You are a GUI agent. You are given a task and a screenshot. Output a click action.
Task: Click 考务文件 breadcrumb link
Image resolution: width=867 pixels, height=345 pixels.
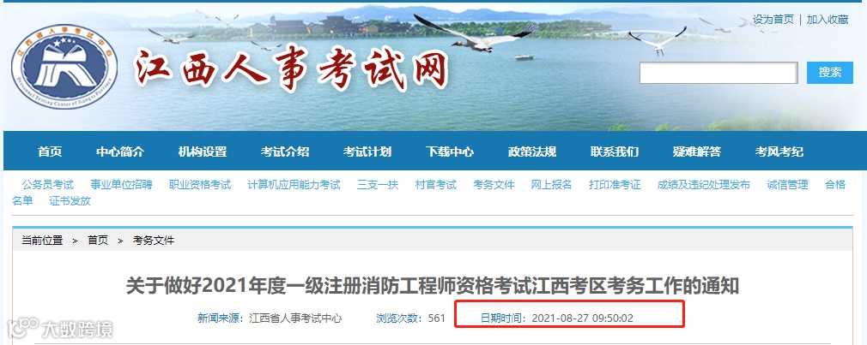pyautogui.click(x=154, y=241)
